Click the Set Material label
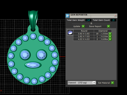 (104, 83)
